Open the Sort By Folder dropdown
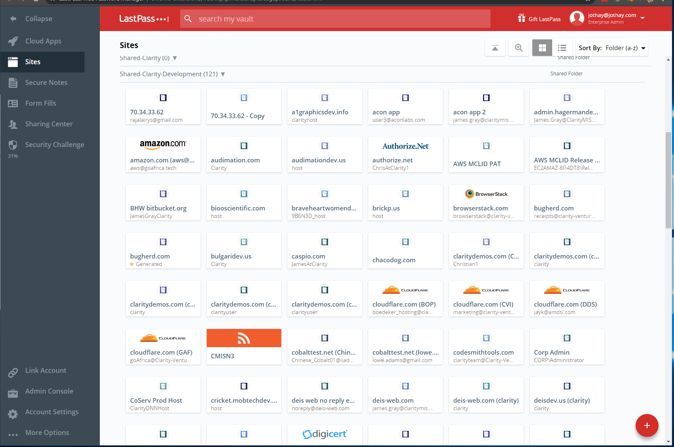Image resolution: width=674 pixels, height=447 pixels. click(x=612, y=48)
